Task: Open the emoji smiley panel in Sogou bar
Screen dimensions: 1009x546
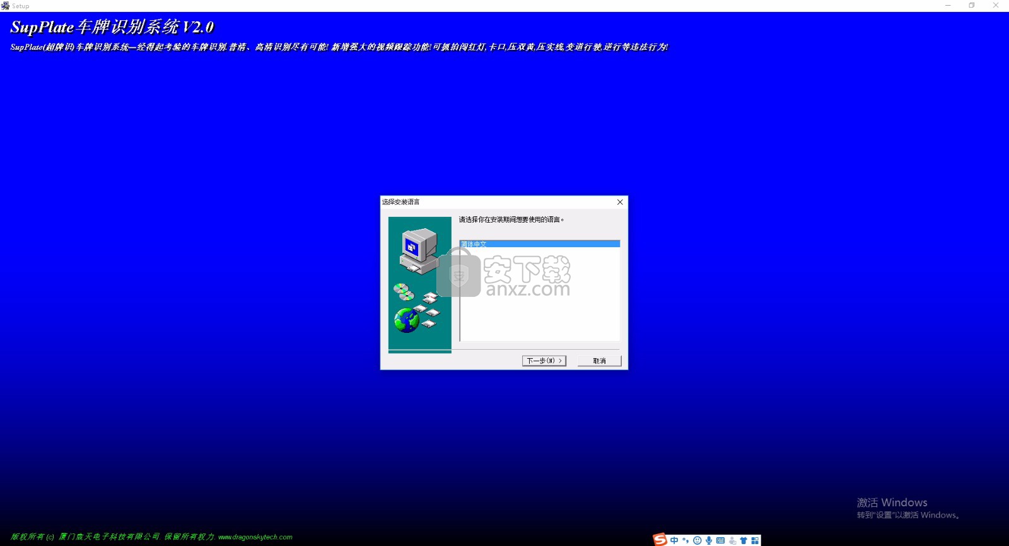Action: coord(697,540)
